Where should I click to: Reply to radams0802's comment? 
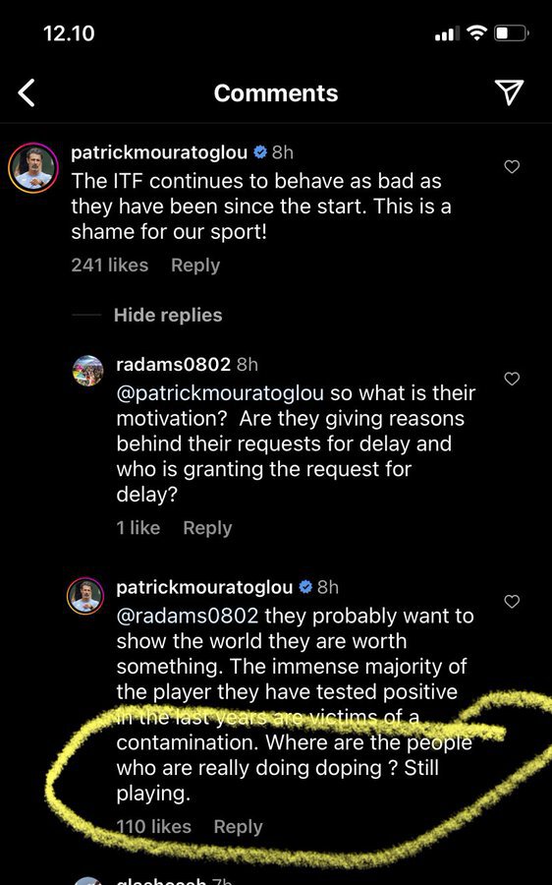[x=207, y=528]
